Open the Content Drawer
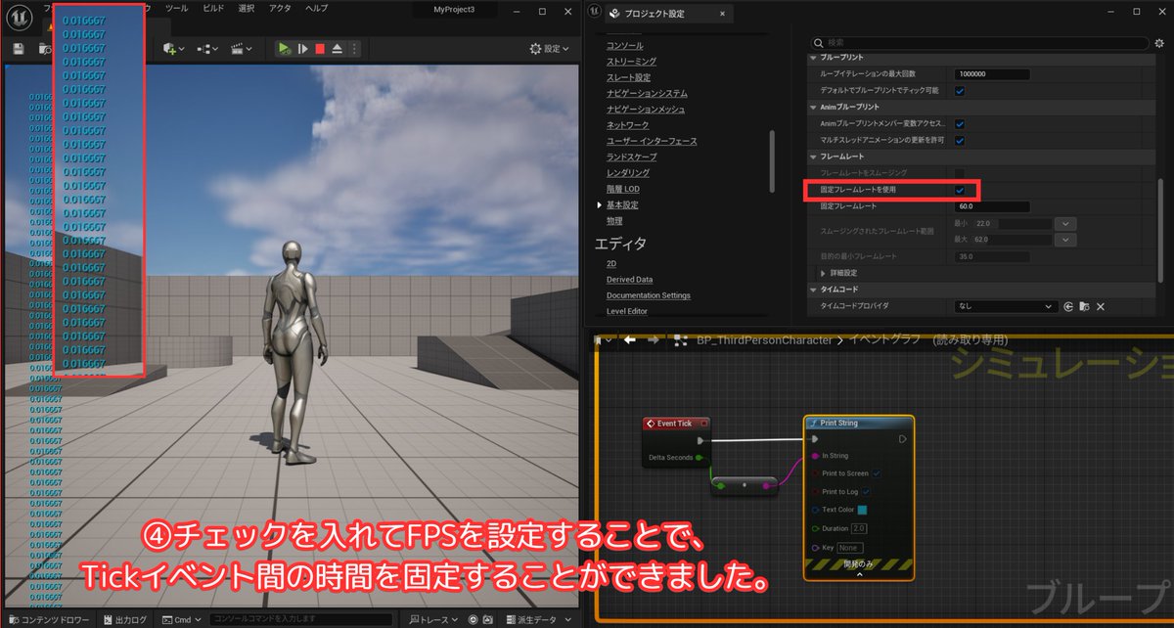The height and width of the screenshot is (628, 1174). click(x=54, y=618)
